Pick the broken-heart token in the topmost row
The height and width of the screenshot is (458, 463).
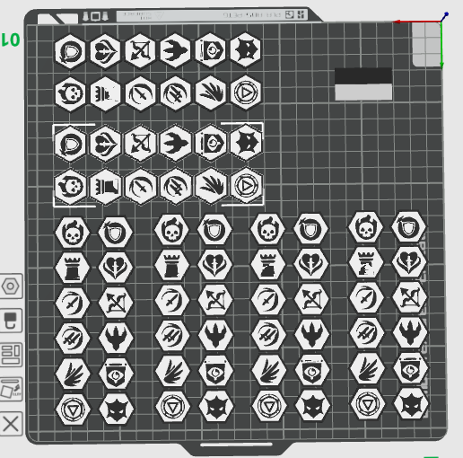click(105, 51)
